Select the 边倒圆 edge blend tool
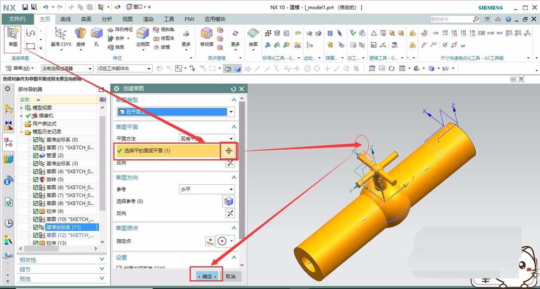The width and height of the screenshot is (540, 289). click(x=143, y=37)
